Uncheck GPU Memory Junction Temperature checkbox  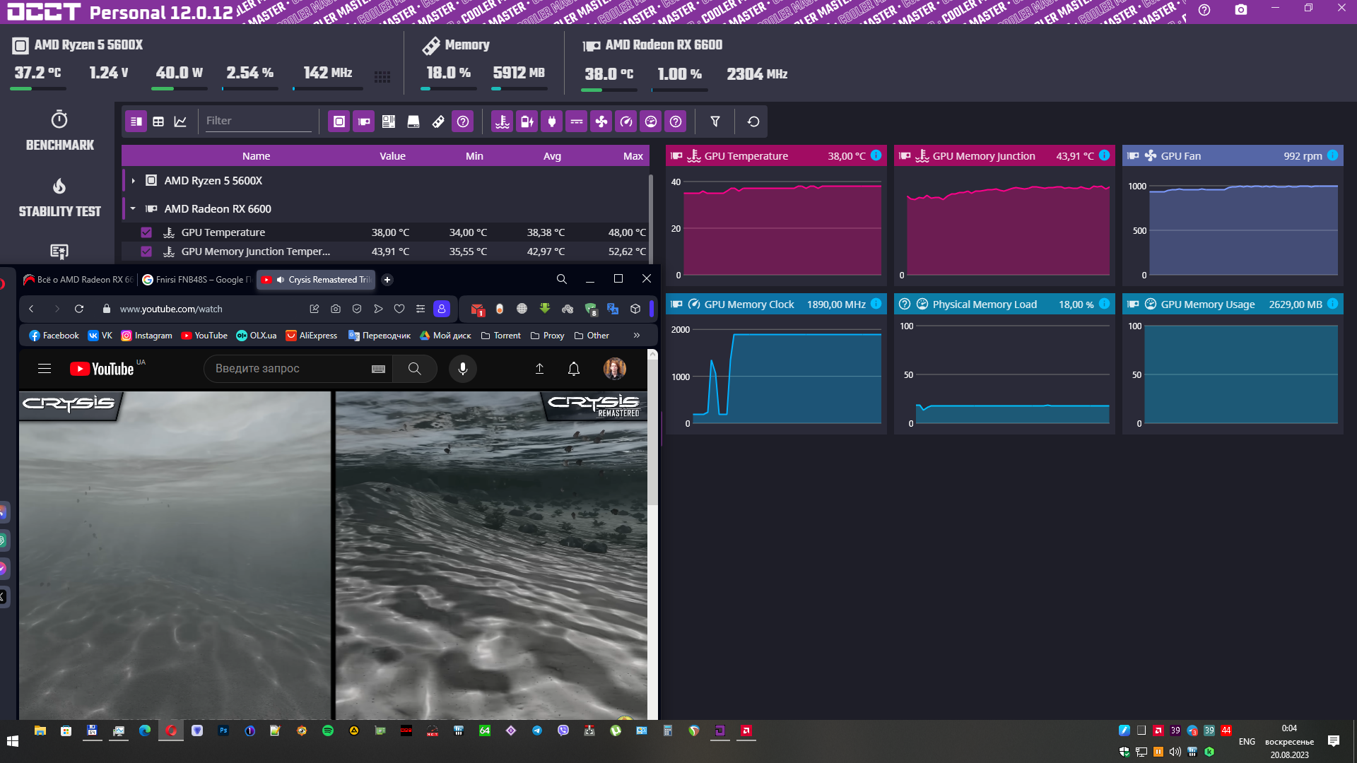pos(146,252)
